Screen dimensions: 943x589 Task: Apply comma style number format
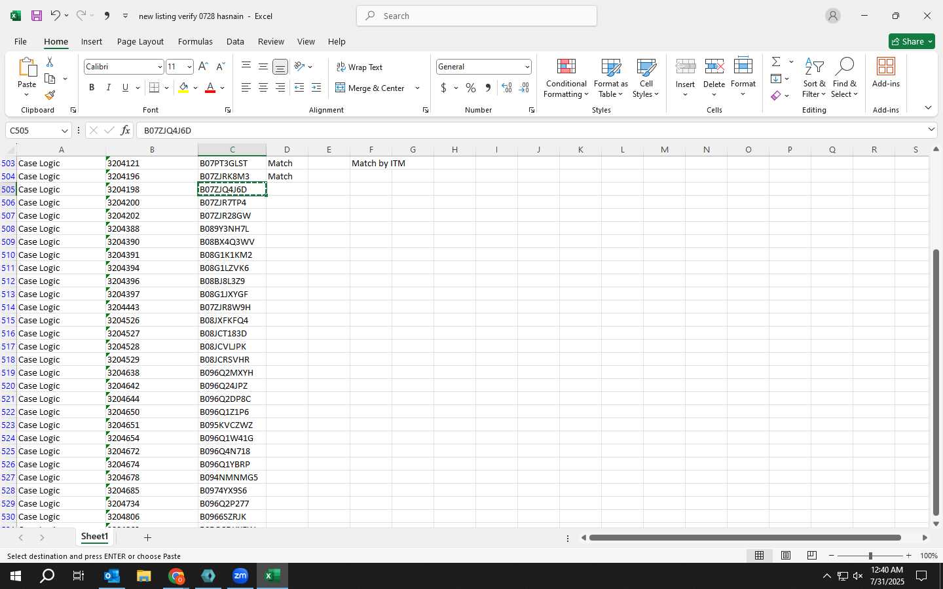pos(488,88)
